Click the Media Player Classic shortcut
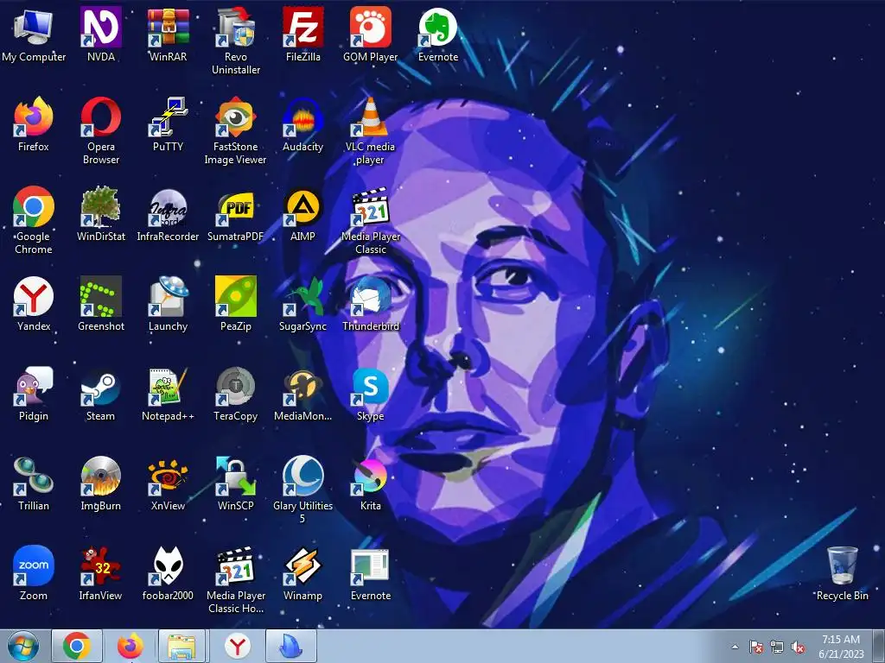This screenshot has width=885, height=663. click(x=370, y=206)
